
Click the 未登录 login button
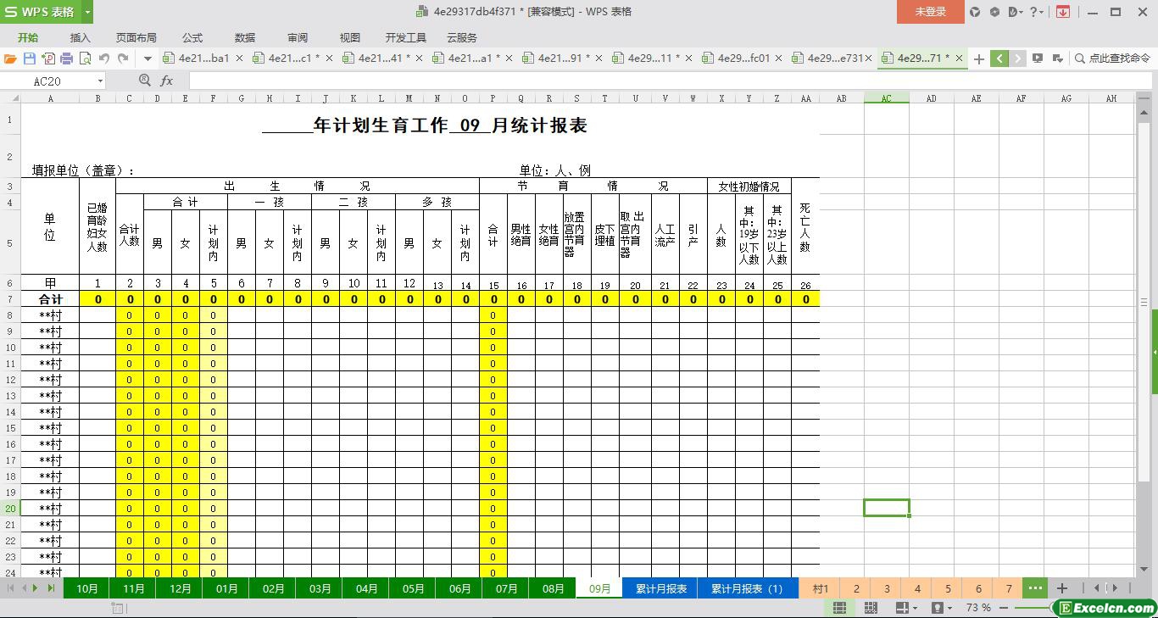coord(930,12)
